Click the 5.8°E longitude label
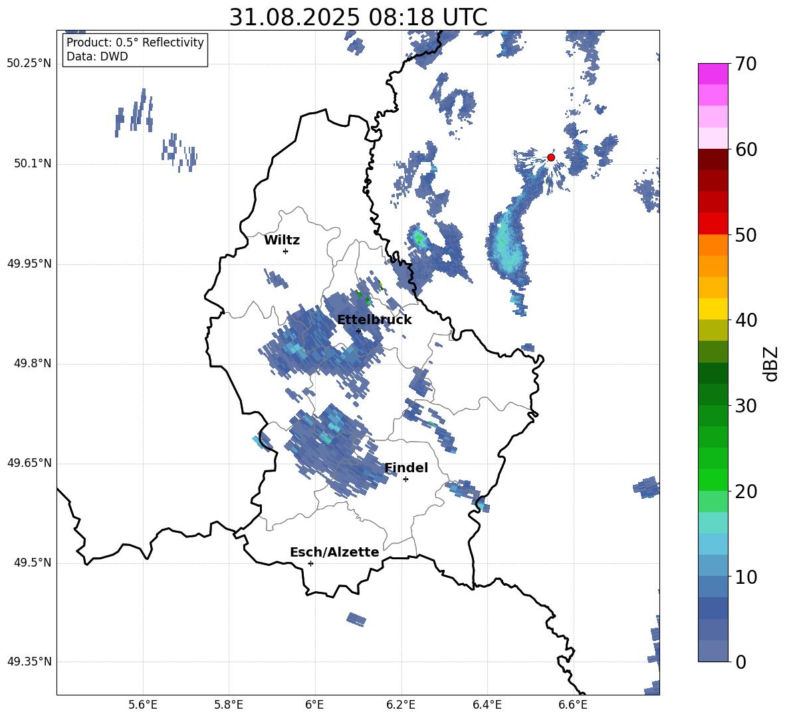Screen dimensions: 787x718 [229, 705]
